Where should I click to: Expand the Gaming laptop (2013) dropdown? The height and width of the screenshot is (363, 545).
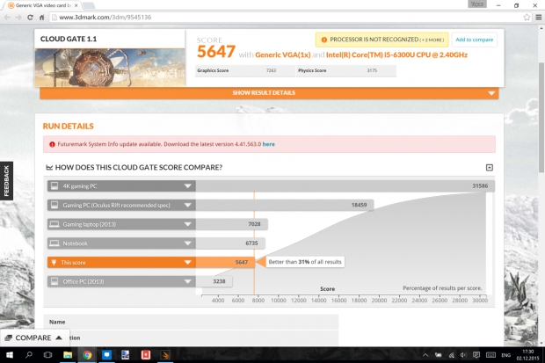[x=187, y=224]
